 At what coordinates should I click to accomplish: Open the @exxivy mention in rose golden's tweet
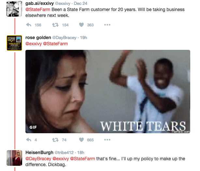click(34, 44)
